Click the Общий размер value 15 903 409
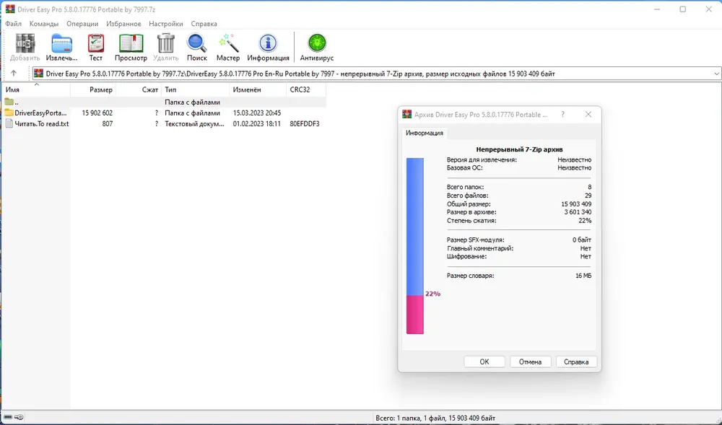722x425 pixels. pos(576,203)
